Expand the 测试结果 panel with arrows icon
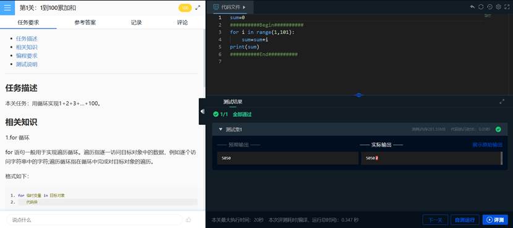 pyautogui.click(x=502, y=102)
